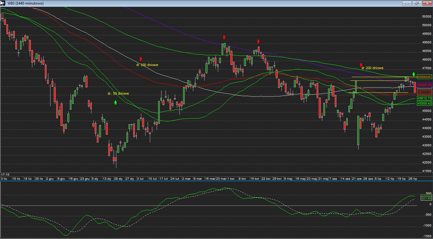Click the '3 lis' date on the time axis
The width and height of the screenshot is (433, 239).
[4, 178]
